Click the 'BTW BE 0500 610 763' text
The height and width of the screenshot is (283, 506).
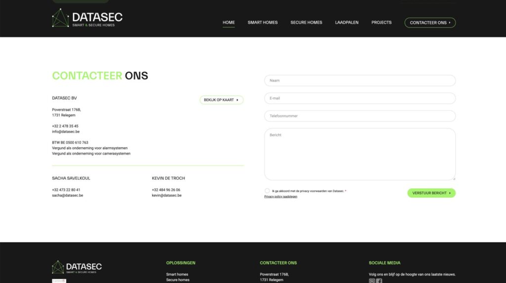pyautogui.click(x=70, y=143)
